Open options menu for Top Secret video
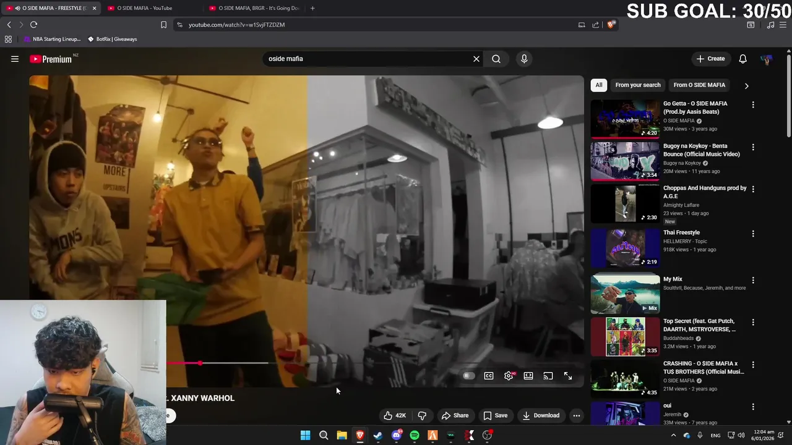This screenshot has width=792, height=445. [753, 323]
